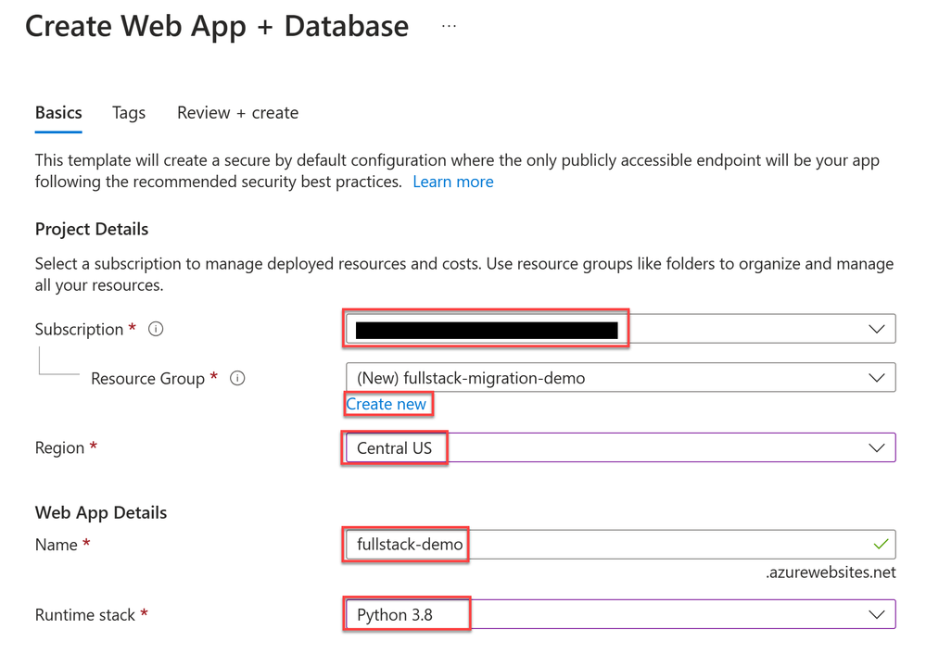Open the Runtime stack dropdown showing Python 3.8
Screen dimensions: 926x654
pos(621,614)
